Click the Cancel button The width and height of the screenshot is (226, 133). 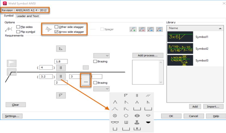pos(194,116)
